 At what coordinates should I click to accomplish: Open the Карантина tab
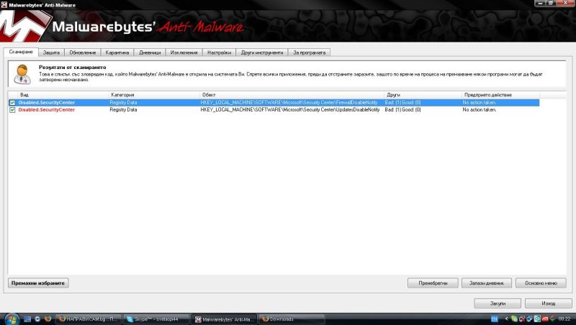tap(117, 52)
